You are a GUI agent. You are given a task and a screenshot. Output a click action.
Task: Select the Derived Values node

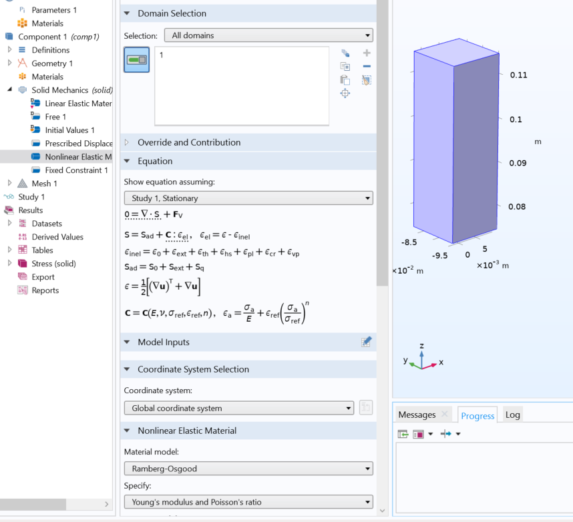click(57, 237)
